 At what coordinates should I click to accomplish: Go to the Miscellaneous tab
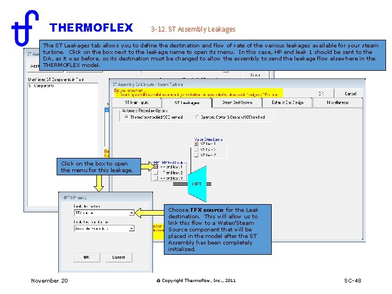tap(338, 102)
